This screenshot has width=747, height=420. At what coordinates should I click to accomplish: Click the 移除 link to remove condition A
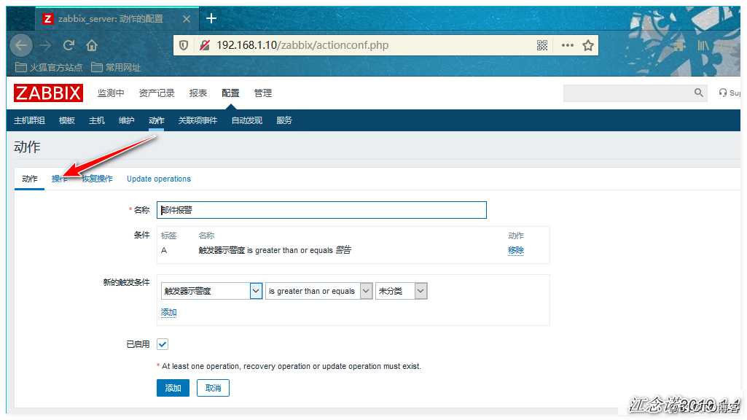515,250
